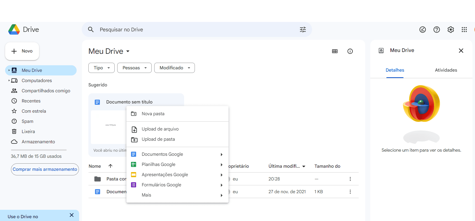
Task: Click the search magnifier icon
Action: pyautogui.click(x=91, y=30)
